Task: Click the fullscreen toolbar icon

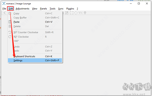Action: pyautogui.click(x=72, y=13)
